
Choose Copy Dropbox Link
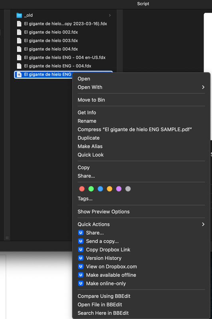[108, 250]
